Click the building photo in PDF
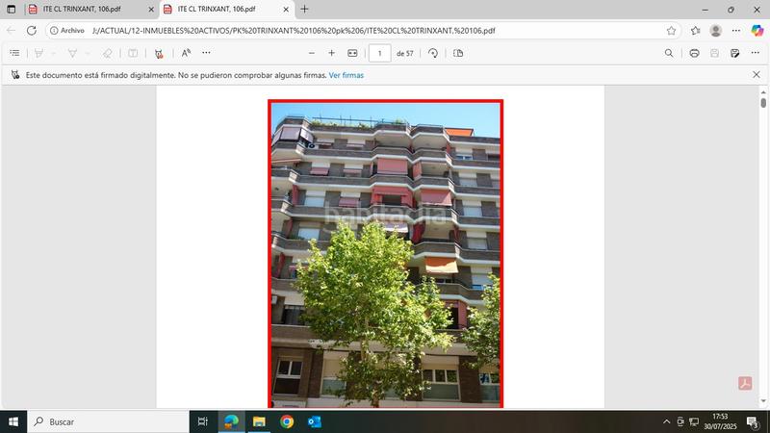 coord(386,254)
